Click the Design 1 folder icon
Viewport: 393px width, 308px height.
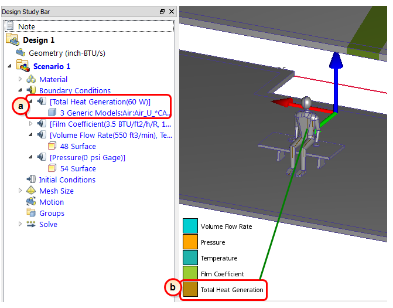pyautogui.click(x=12, y=39)
